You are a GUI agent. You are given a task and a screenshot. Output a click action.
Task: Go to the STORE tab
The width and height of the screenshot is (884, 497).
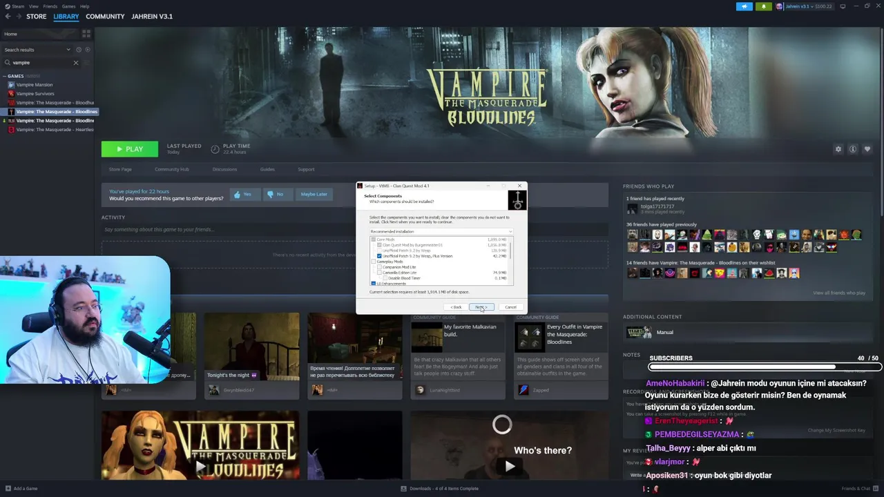(x=37, y=17)
